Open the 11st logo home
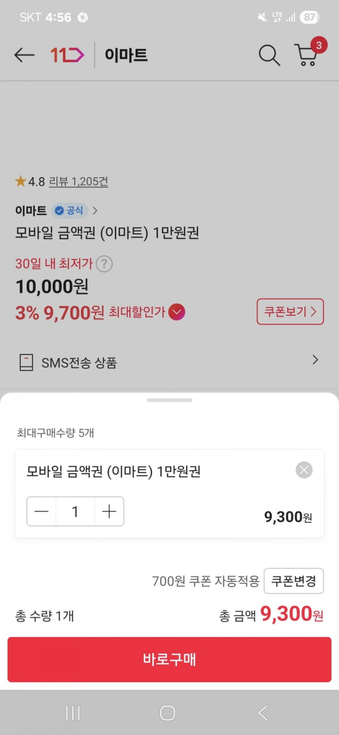This screenshot has width=339, height=735. coord(67,55)
